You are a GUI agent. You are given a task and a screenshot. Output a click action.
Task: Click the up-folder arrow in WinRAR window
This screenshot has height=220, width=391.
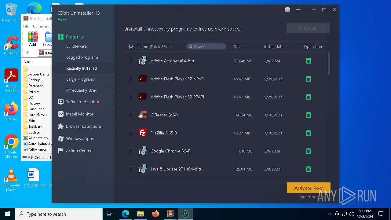point(28,53)
